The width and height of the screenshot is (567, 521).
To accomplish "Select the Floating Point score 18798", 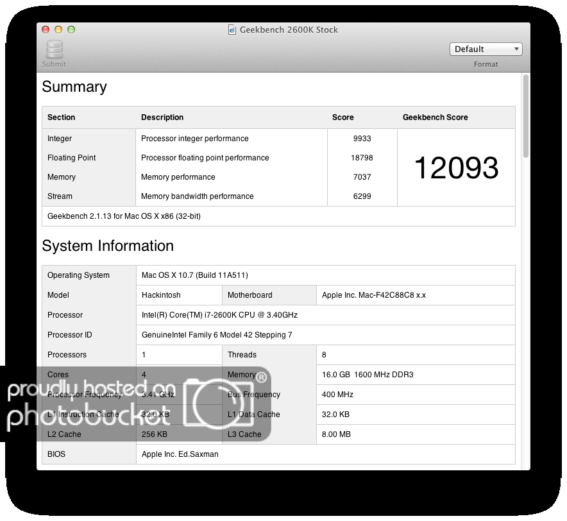I will point(362,157).
